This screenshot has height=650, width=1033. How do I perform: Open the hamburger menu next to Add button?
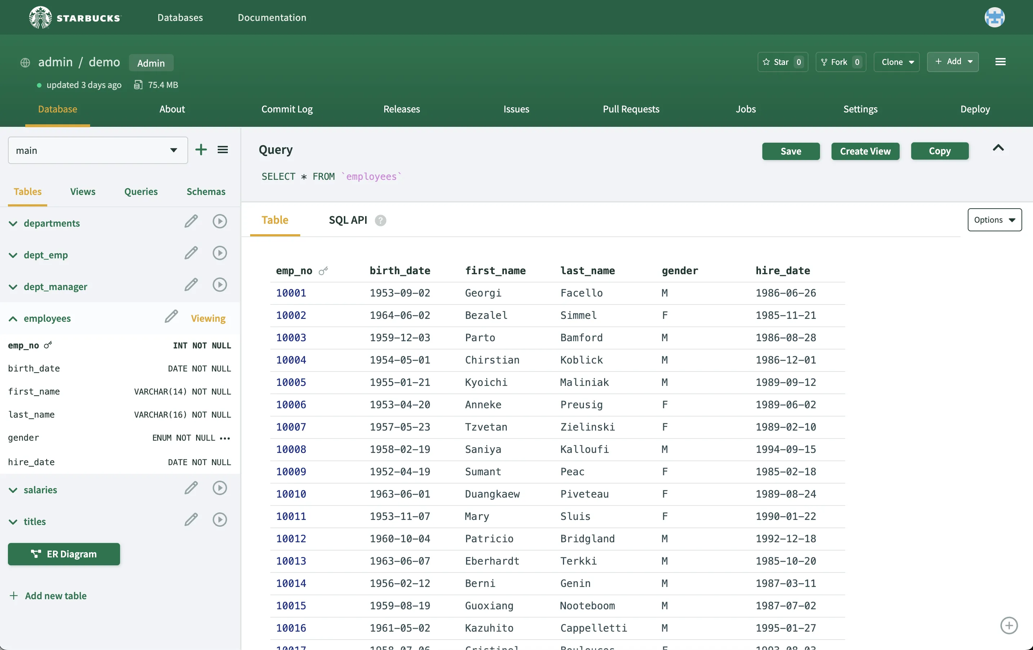(1000, 62)
